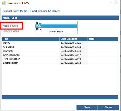Viewport: 121px width, 111px height.
Task: Select the MDRC video row
Action: 60,43
